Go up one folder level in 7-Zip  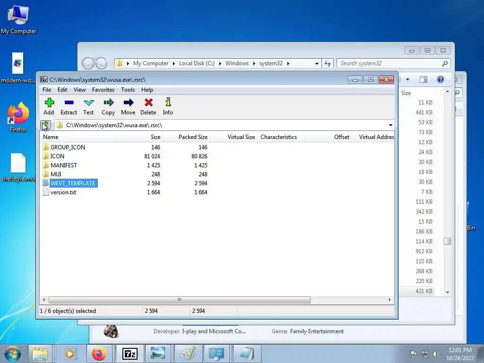pos(46,125)
